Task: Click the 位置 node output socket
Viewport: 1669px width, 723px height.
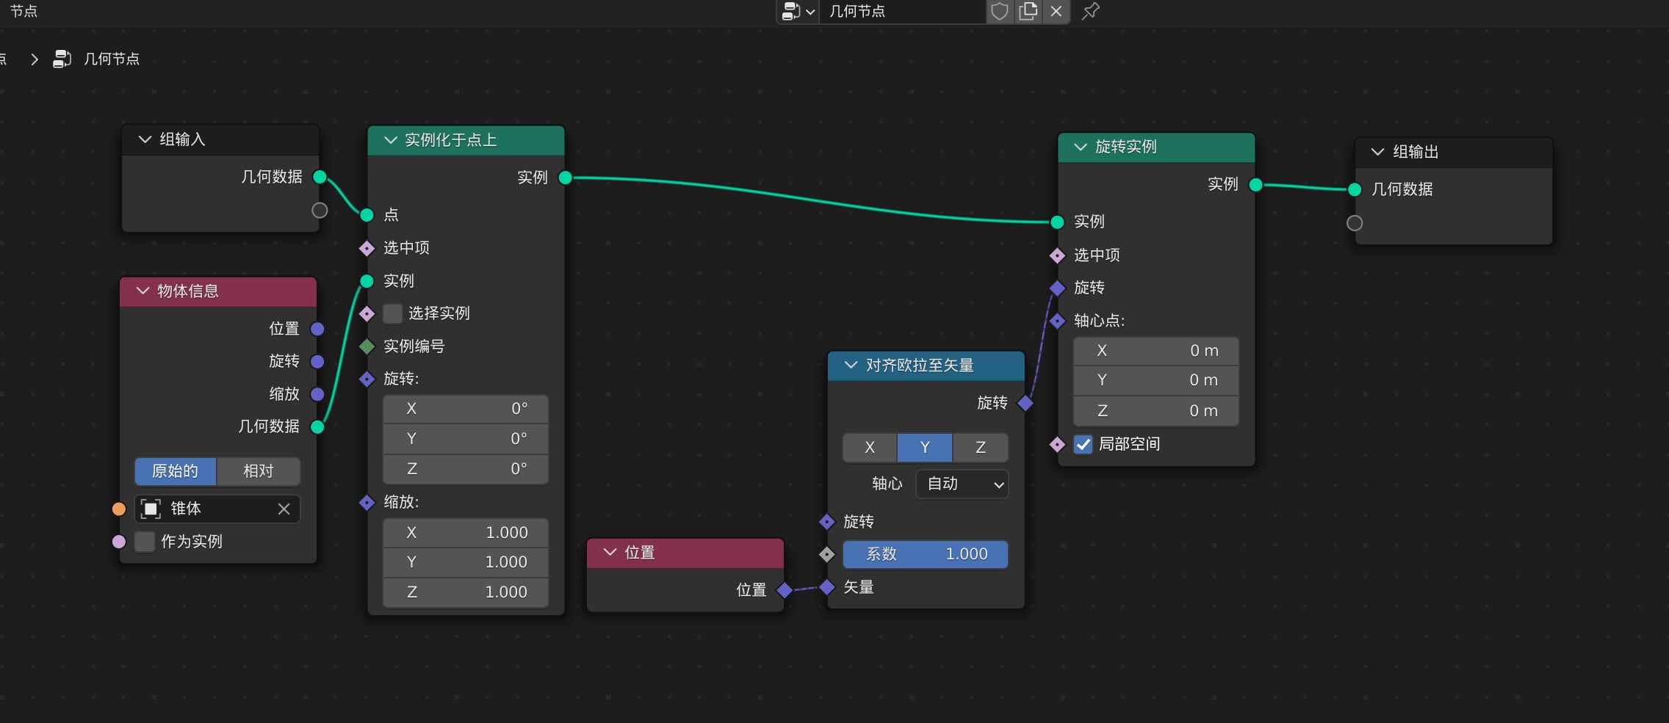Action: [x=785, y=590]
